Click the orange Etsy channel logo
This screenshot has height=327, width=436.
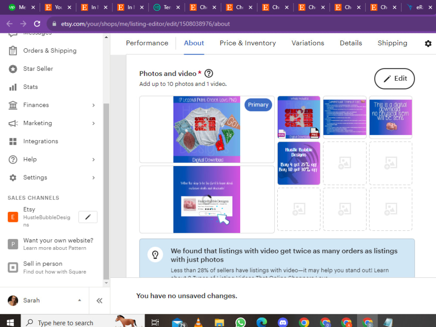[x=13, y=217]
